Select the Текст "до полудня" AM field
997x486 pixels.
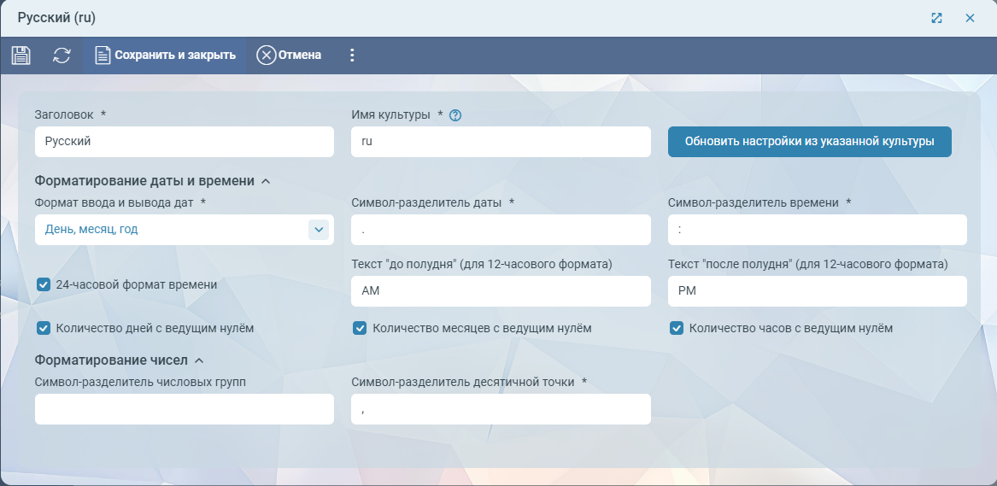pyautogui.click(x=501, y=291)
